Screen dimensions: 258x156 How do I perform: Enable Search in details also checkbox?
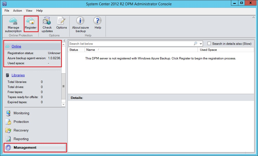point(209,43)
